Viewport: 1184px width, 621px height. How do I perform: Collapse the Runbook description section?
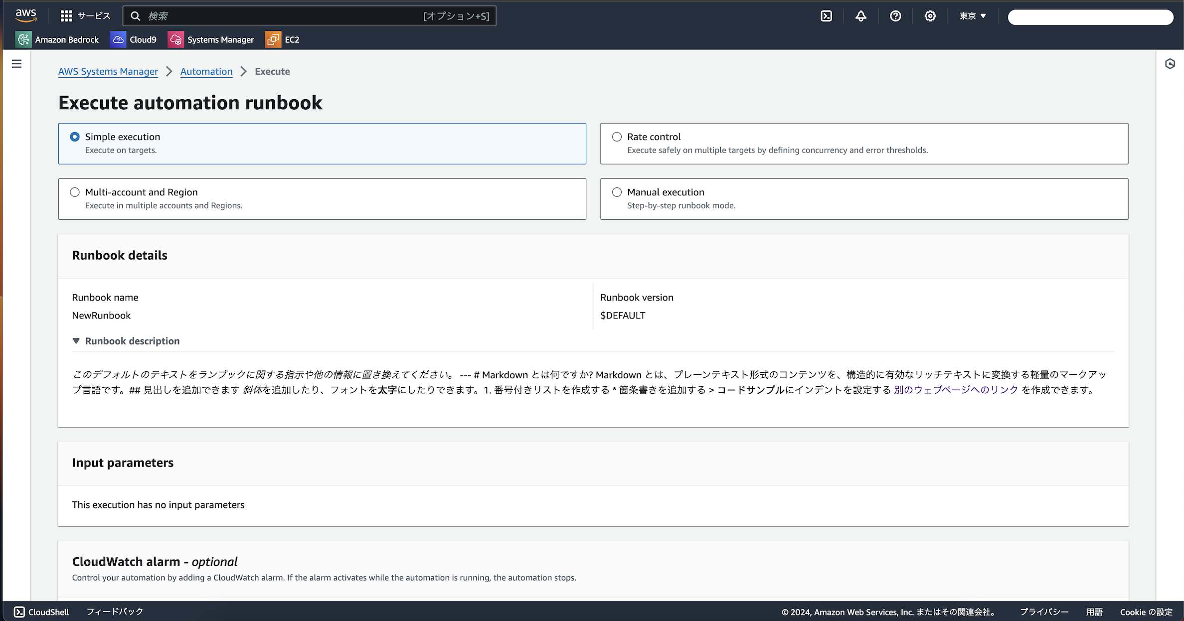(76, 341)
